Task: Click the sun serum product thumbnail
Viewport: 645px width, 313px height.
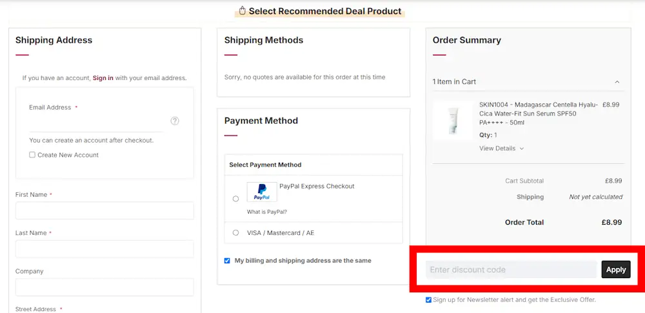Action: pyautogui.click(x=453, y=120)
